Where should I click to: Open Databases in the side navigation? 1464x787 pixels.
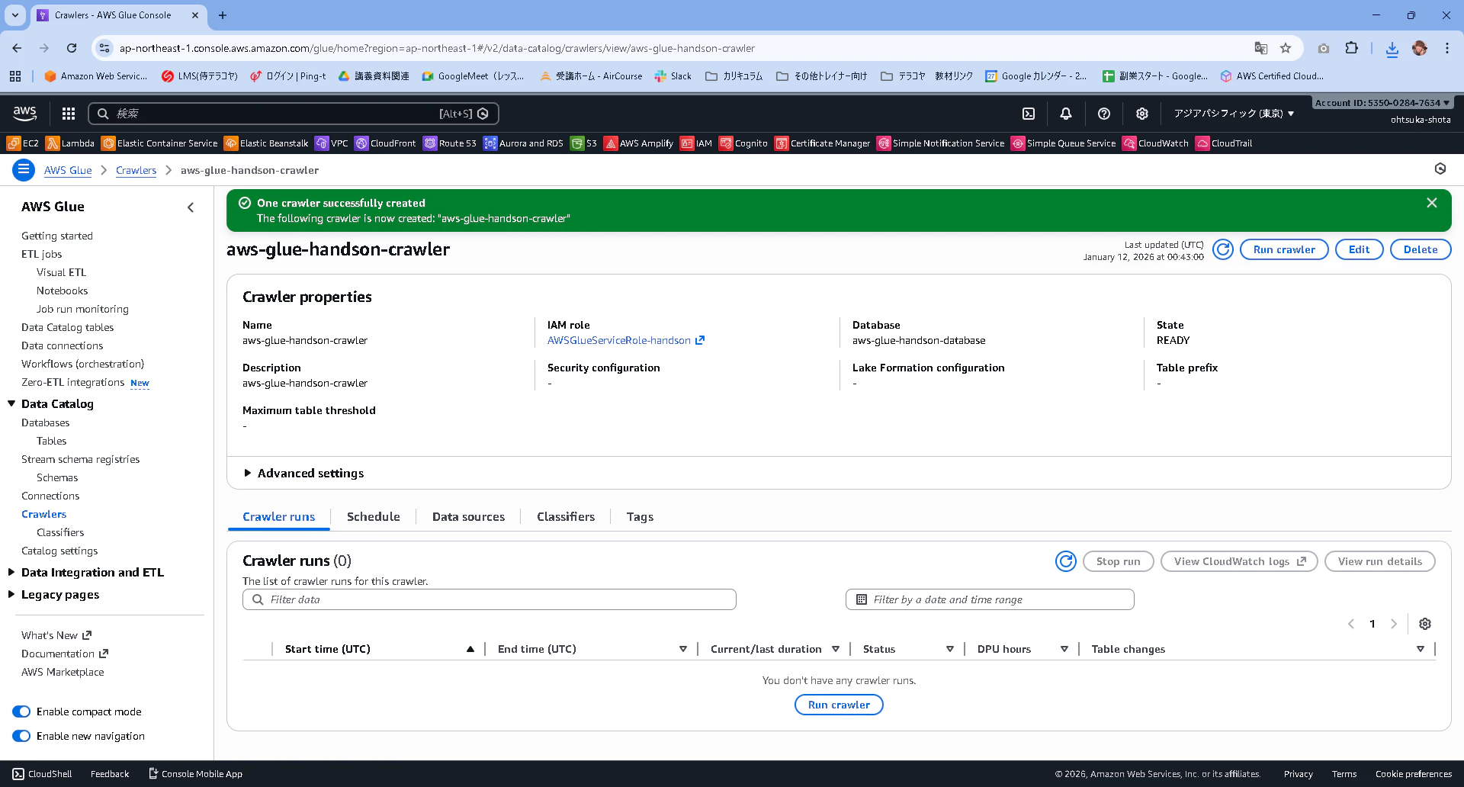45,422
